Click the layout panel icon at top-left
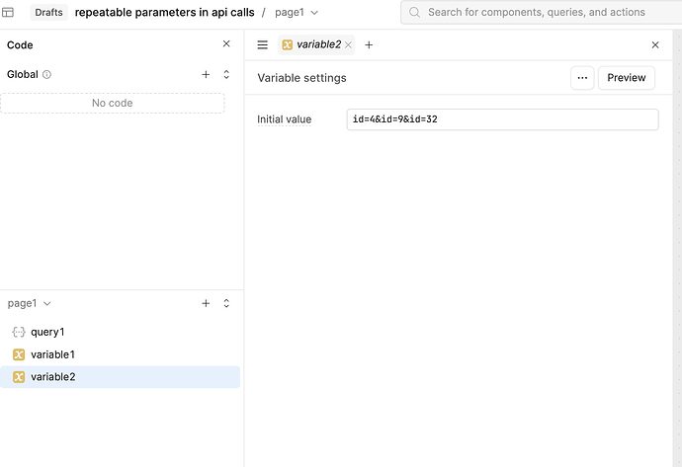682x467 pixels. point(8,13)
